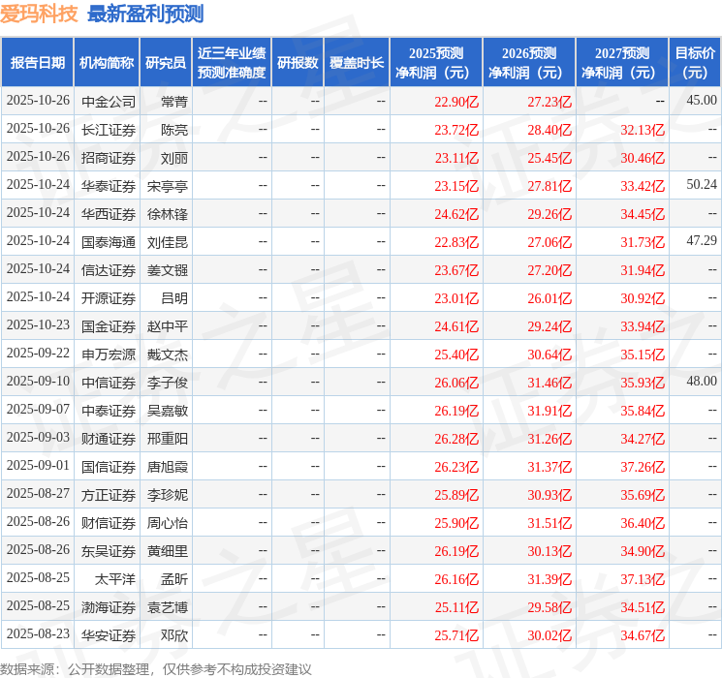Click the 数据来源 disclaimer text at bottom
722x678 pixels.
click(x=156, y=668)
